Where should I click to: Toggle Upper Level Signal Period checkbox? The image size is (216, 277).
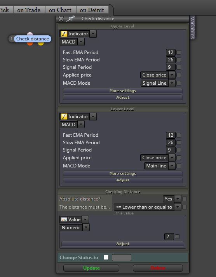(x=179, y=67)
